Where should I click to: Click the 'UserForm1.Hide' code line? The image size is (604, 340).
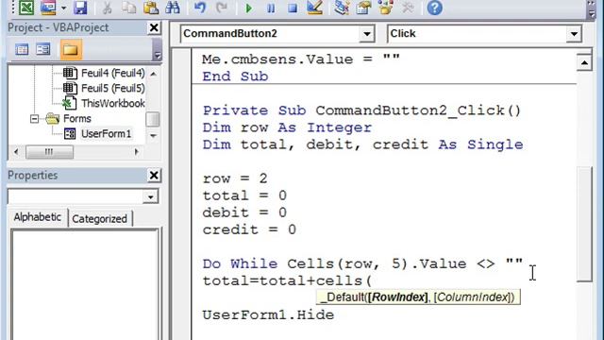268,315
